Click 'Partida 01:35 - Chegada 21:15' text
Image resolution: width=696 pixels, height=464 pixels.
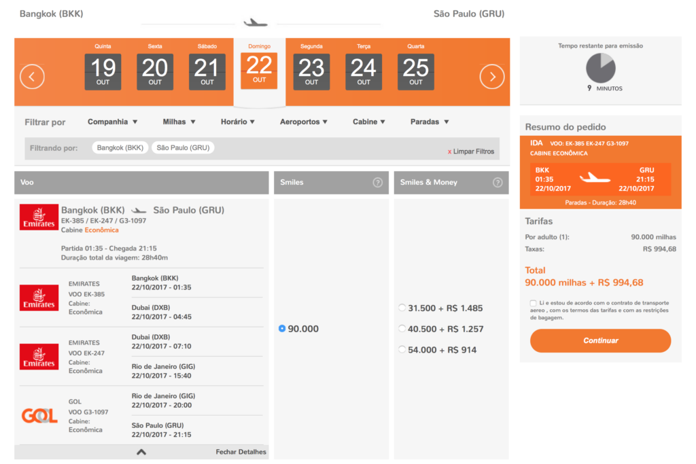pyautogui.click(x=109, y=249)
